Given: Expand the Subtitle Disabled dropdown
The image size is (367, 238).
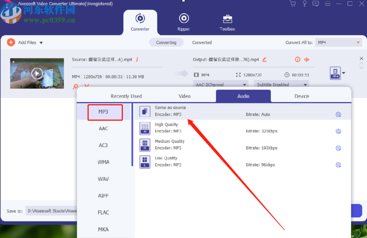Looking at the screenshot, I should tap(281, 84).
